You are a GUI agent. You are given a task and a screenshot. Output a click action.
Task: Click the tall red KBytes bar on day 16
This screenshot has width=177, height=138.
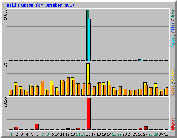pyautogui.click(x=88, y=114)
